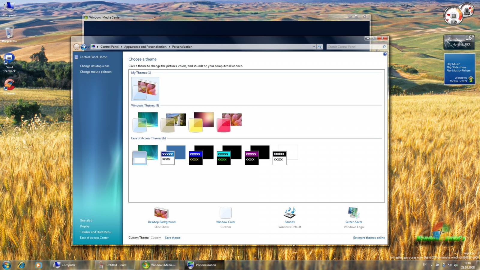Image resolution: width=480 pixels, height=270 pixels.
Task: Select the first Ease of Access aurora theme
Action: pos(145,155)
